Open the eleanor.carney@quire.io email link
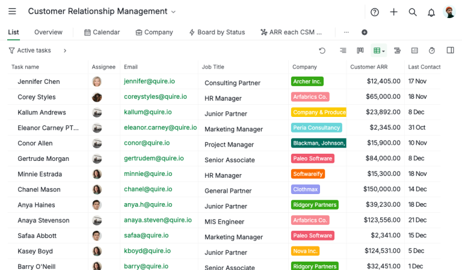 [160, 127]
